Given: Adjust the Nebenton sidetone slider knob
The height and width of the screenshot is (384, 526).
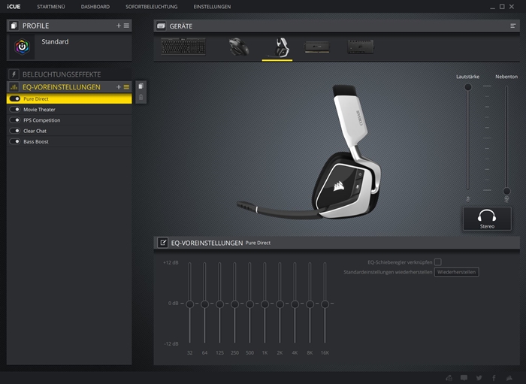Looking at the screenshot, I should [506, 191].
